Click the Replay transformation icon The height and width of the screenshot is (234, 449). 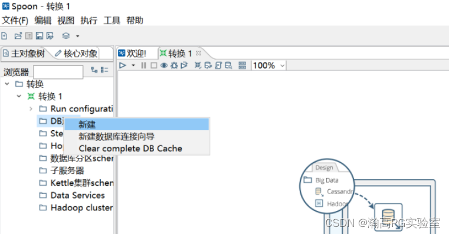tap(184, 65)
